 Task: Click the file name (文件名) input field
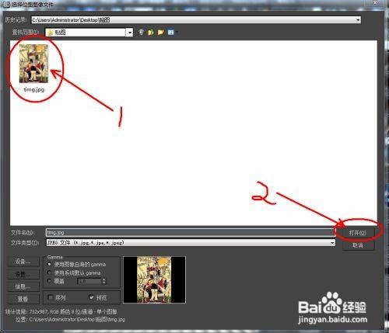coord(191,232)
